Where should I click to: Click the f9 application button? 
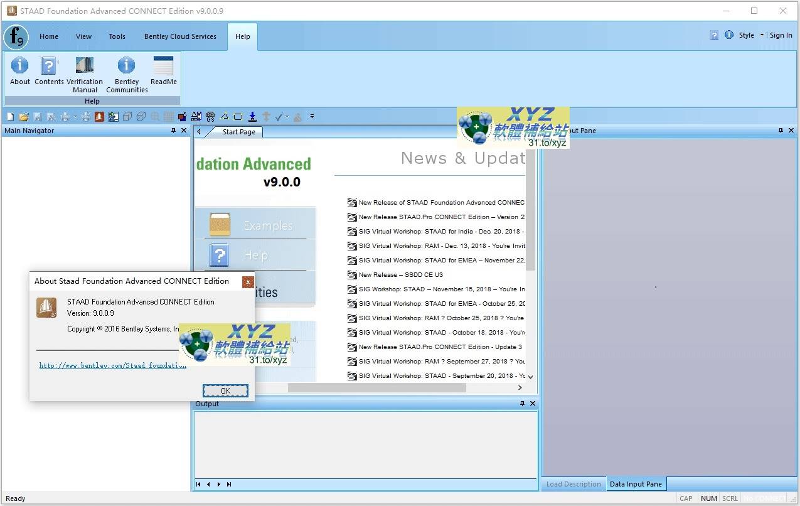click(16, 36)
